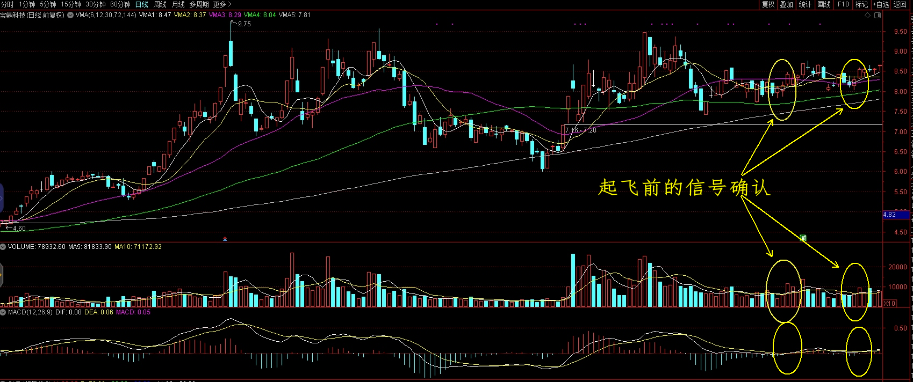Click the 标记 mark button
The image size is (913, 382).
tap(861, 4)
